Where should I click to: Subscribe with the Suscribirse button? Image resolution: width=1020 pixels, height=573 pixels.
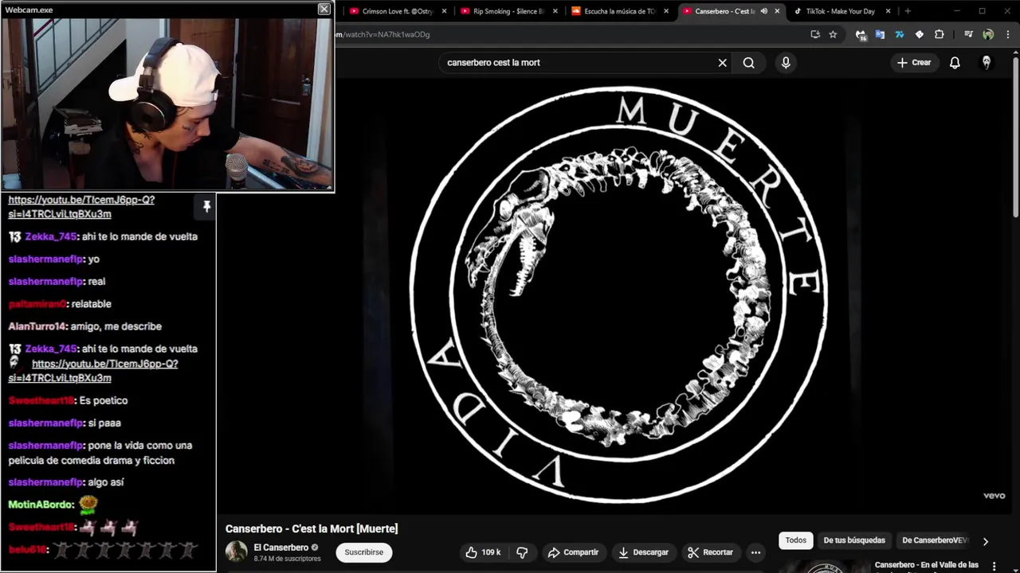click(x=364, y=552)
